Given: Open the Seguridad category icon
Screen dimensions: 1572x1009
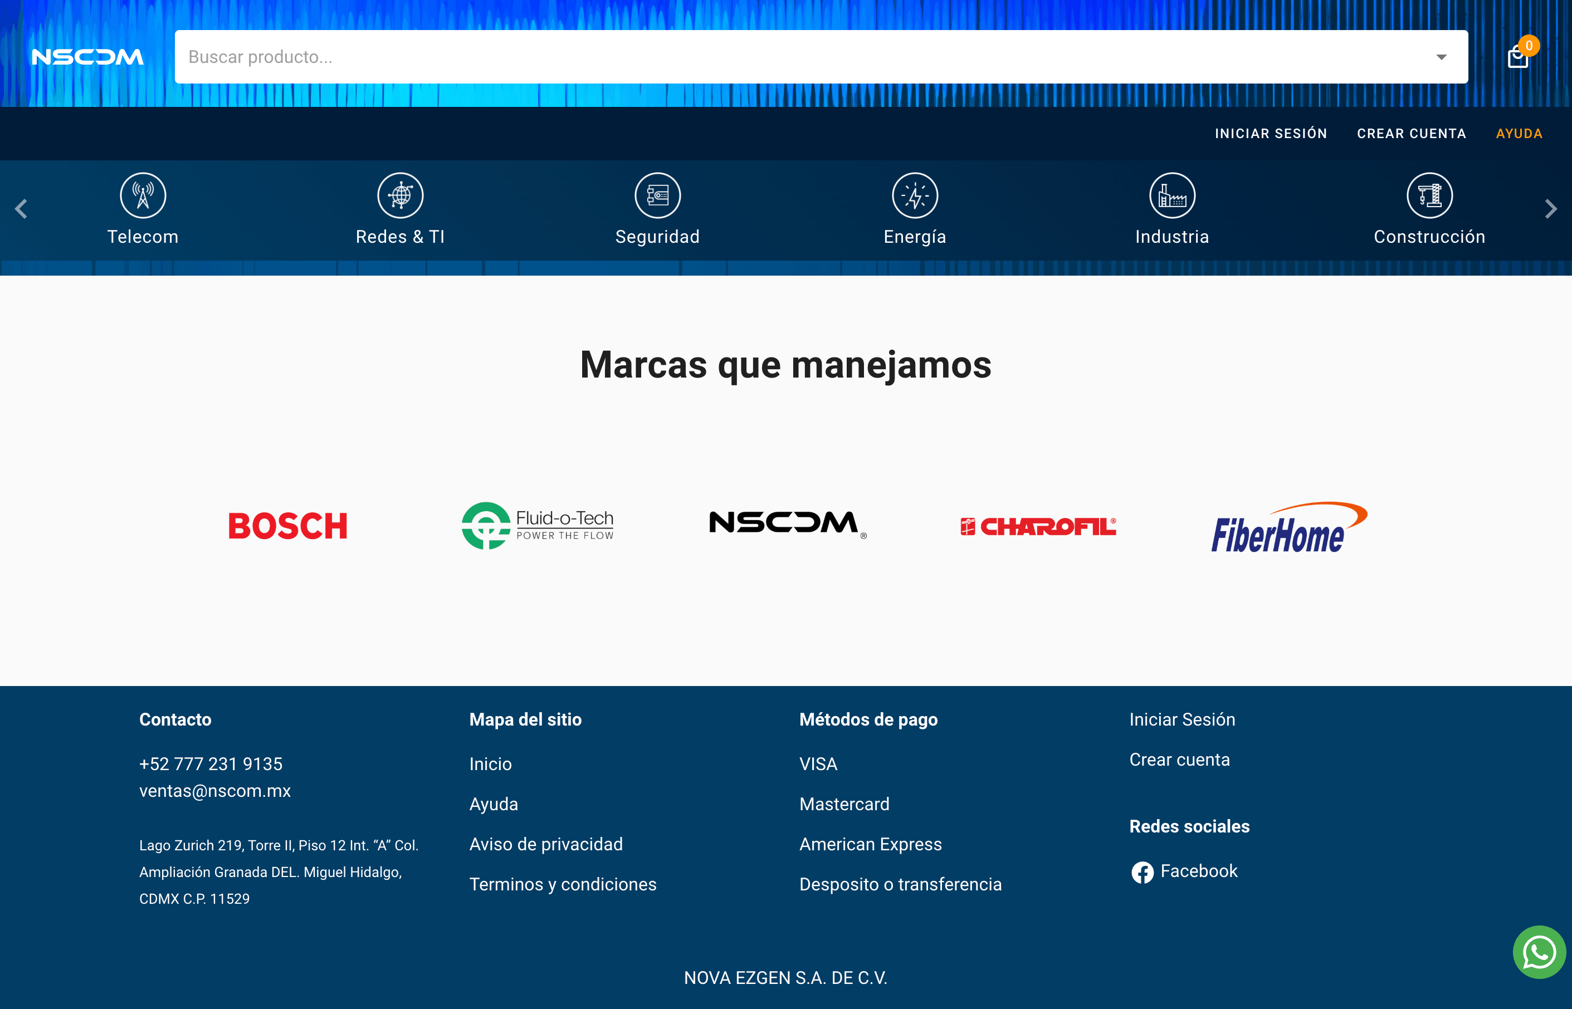Looking at the screenshot, I should [x=658, y=195].
